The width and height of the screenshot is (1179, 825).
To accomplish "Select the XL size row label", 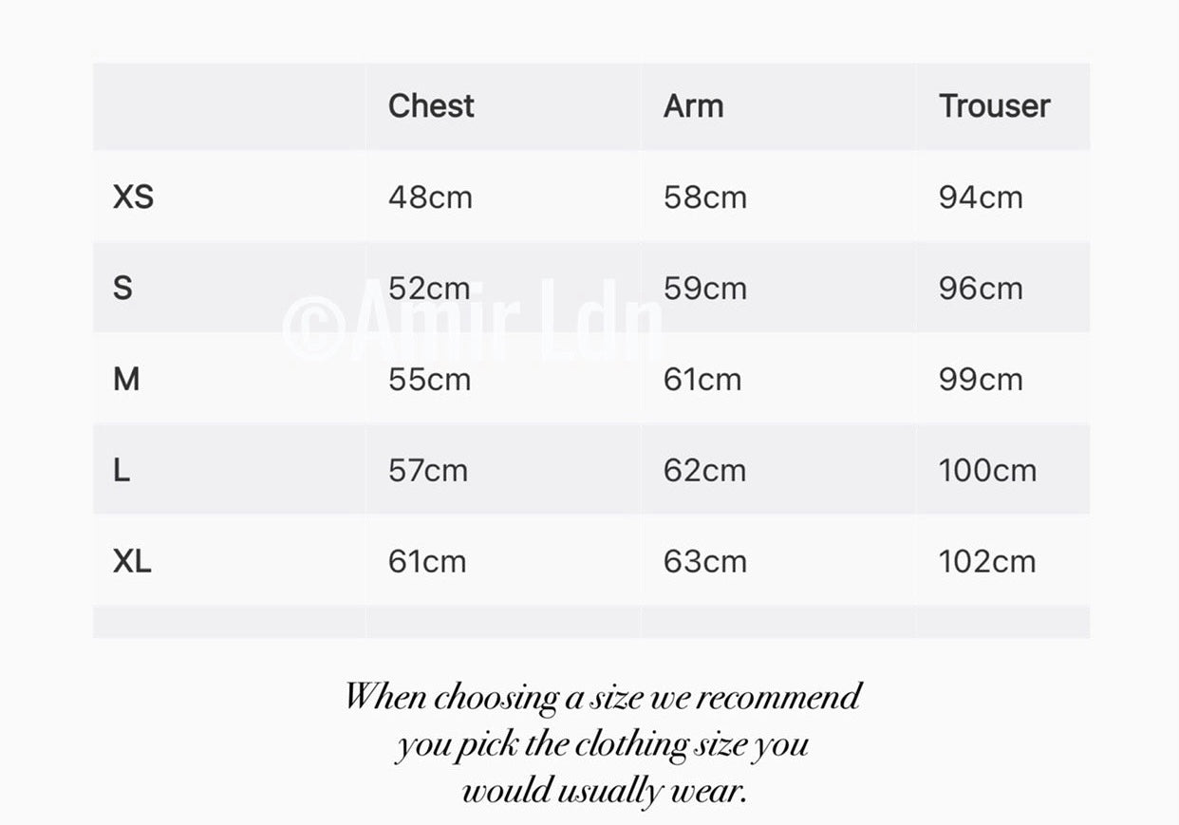I will (x=132, y=561).
